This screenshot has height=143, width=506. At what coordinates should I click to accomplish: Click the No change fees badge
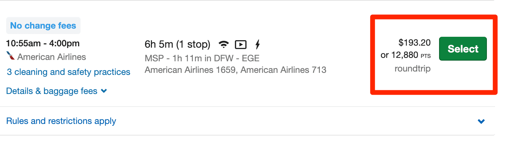(43, 26)
